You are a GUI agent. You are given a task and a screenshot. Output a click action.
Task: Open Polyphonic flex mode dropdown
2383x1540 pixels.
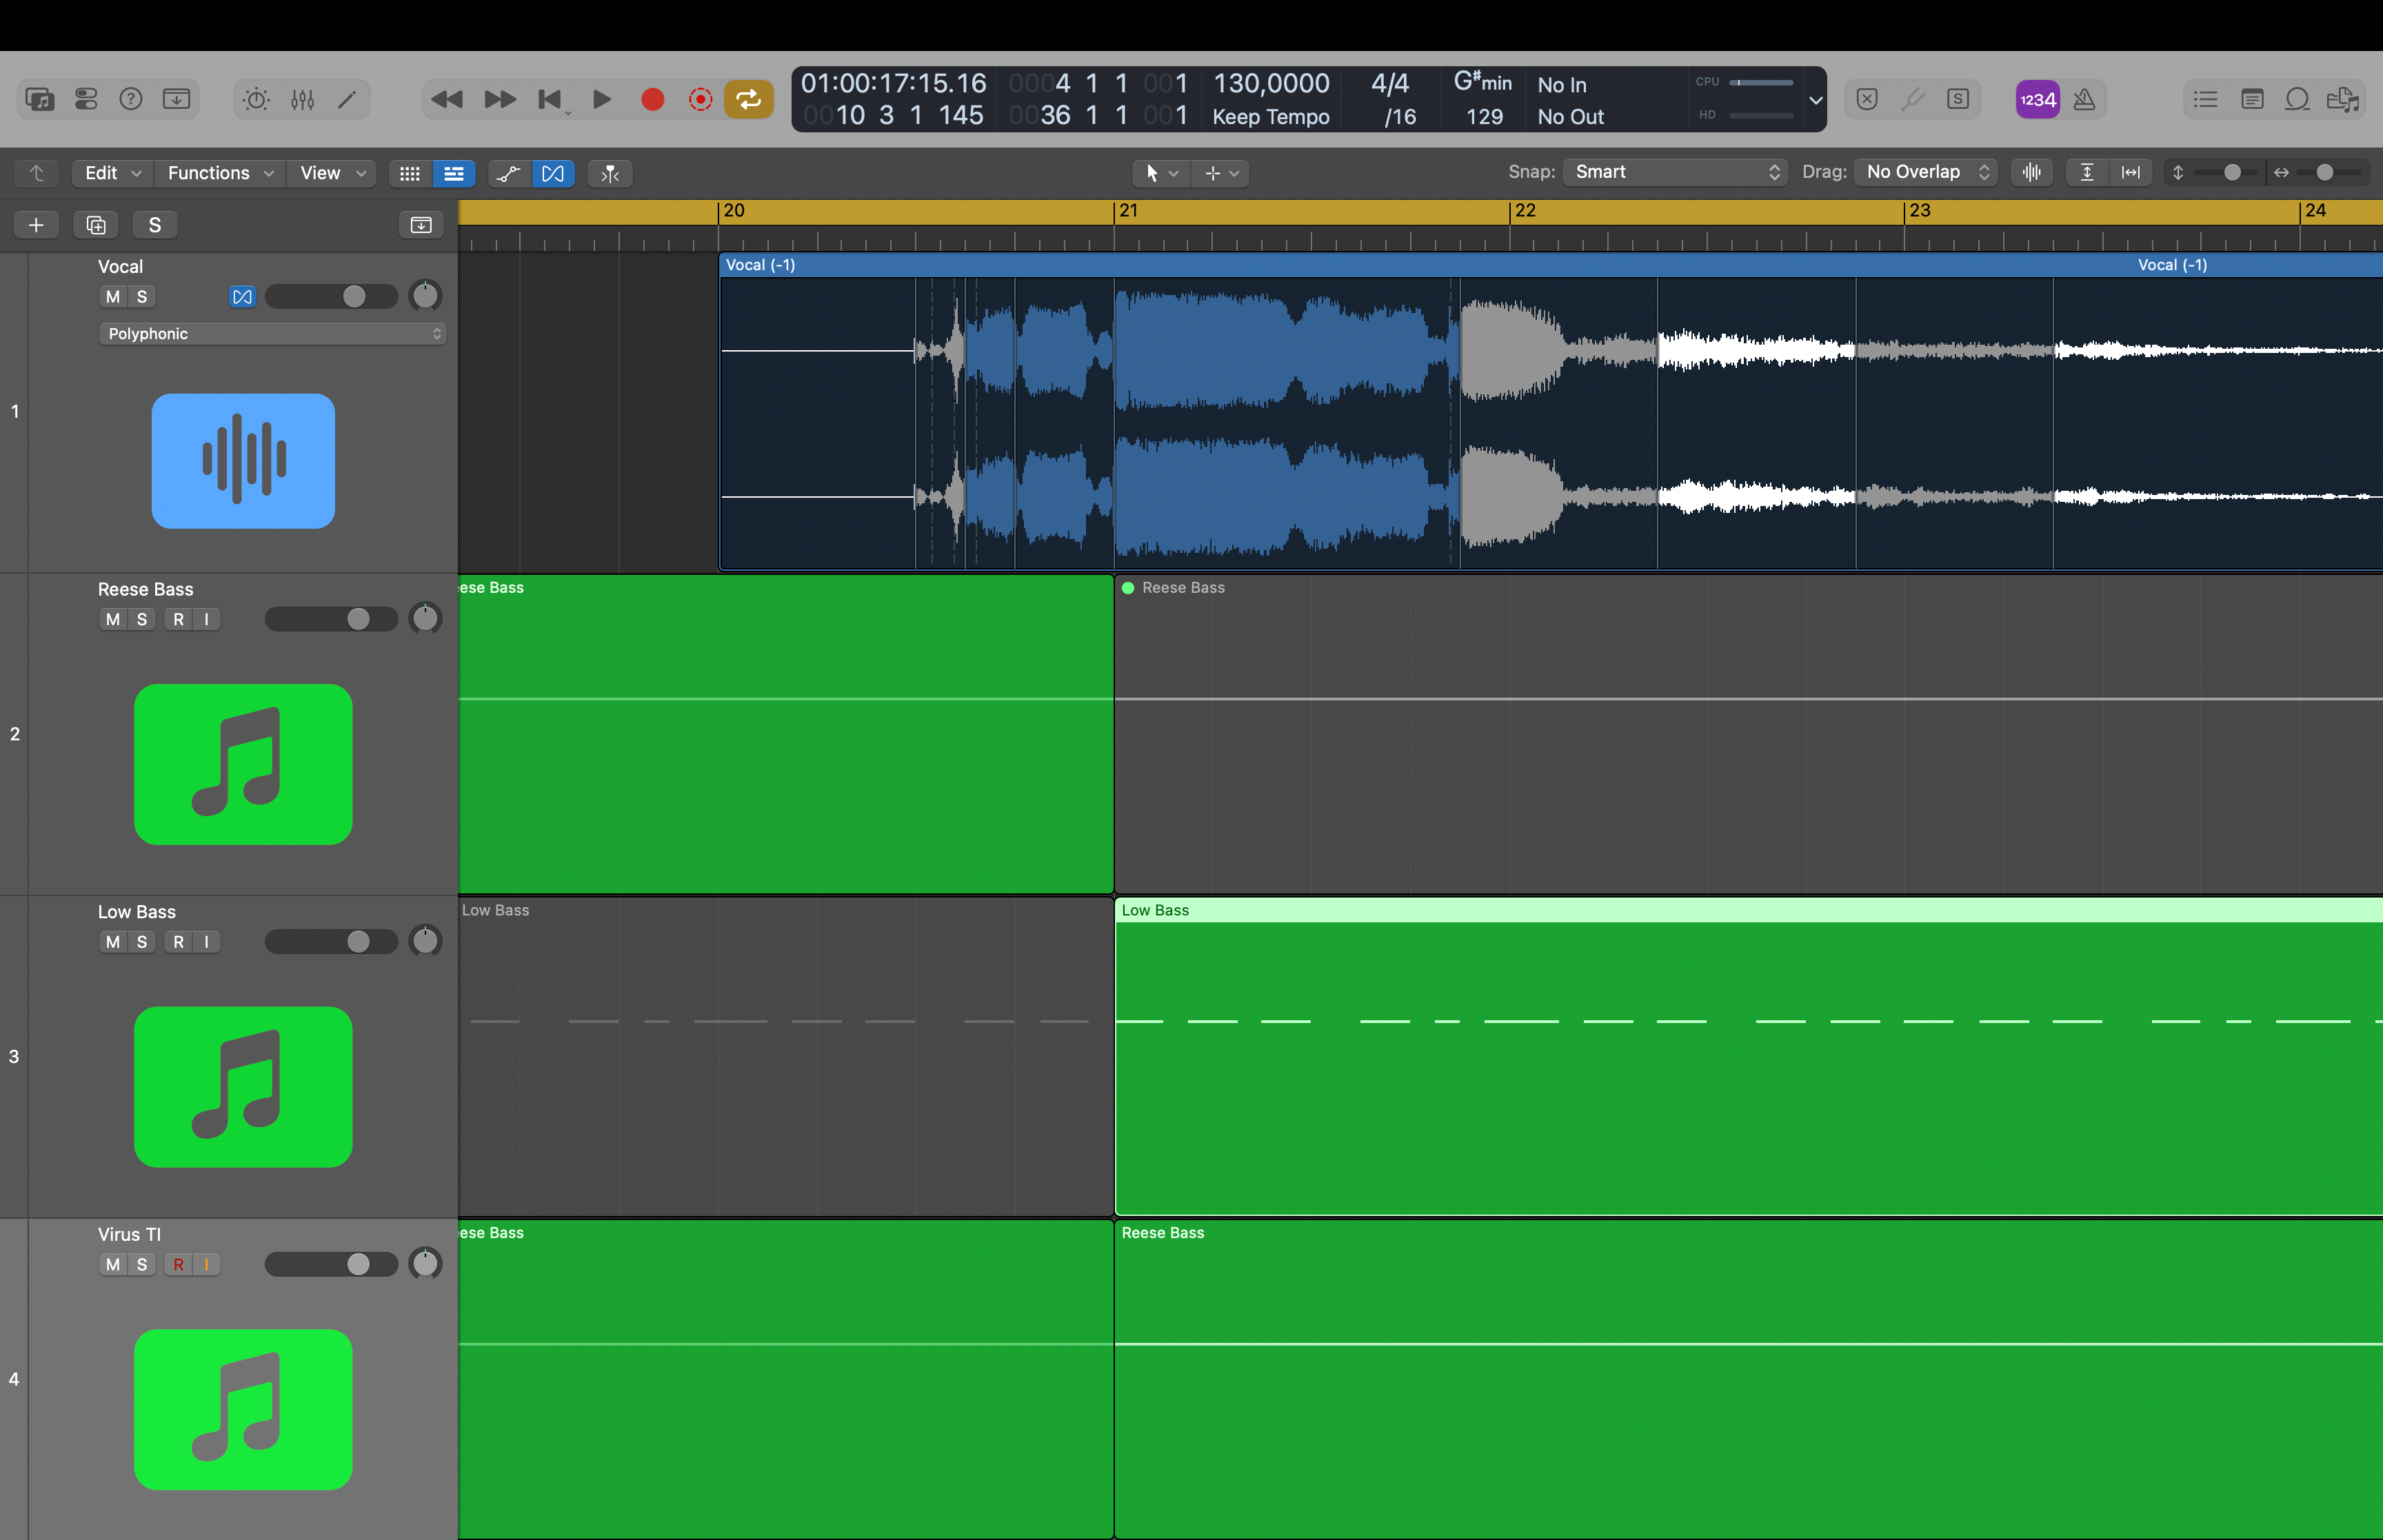pyautogui.click(x=272, y=334)
